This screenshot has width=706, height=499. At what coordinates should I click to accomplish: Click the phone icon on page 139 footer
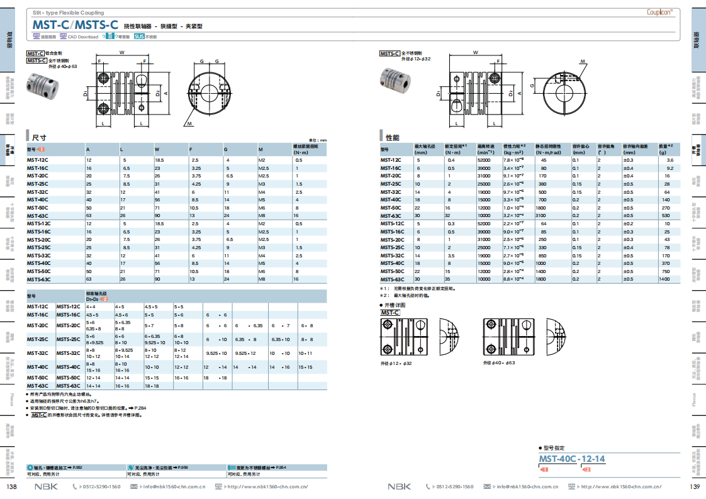pyautogui.click(x=428, y=486)
